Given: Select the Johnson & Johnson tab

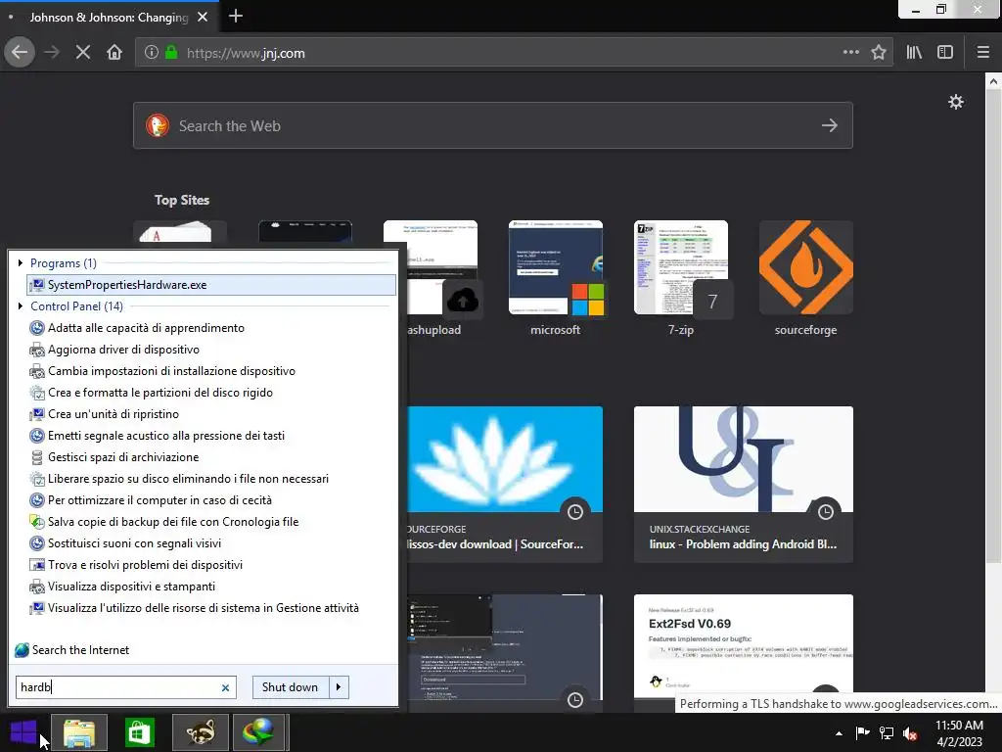Looking at the screenshot, I should click(110, 18).
